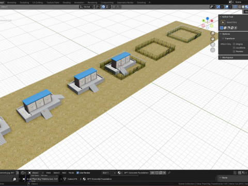Unlink the material with the X button
This screenshot has width=248, height=186.
click(x=164, y=173)
